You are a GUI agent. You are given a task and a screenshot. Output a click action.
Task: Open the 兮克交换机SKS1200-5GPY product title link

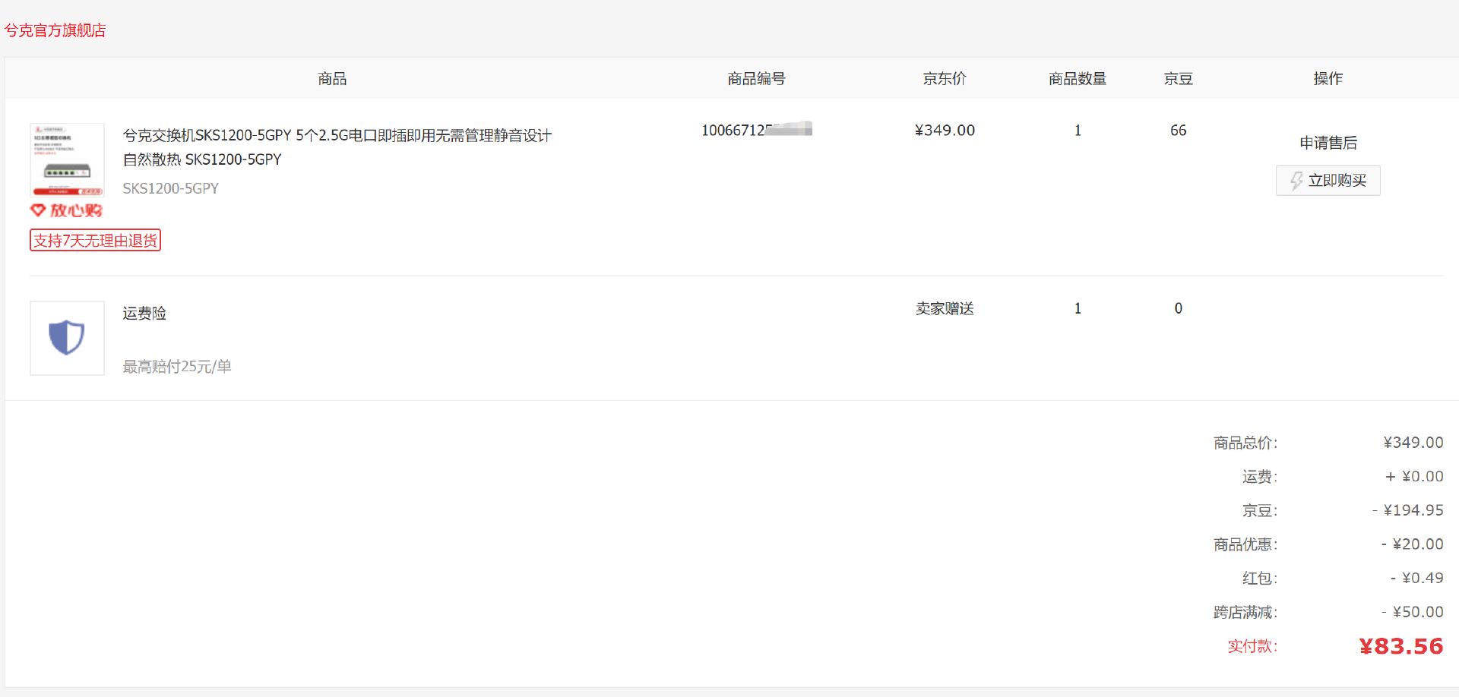(x=337, y=147)
